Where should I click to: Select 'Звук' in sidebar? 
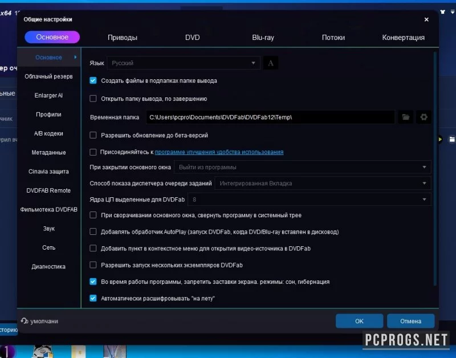48,228
